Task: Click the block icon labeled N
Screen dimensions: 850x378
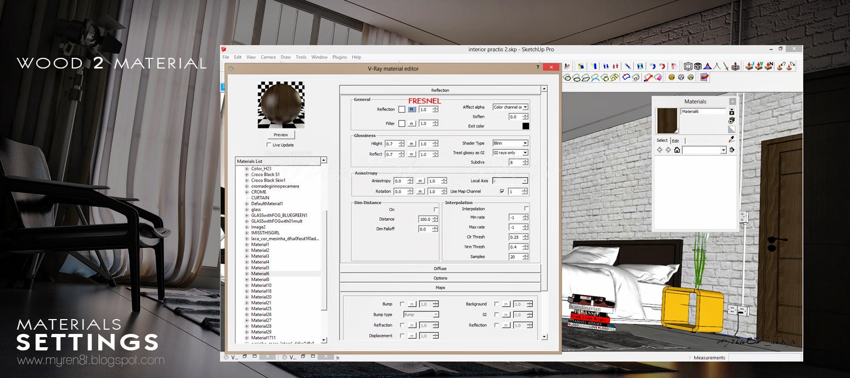Action: point(769,66)
